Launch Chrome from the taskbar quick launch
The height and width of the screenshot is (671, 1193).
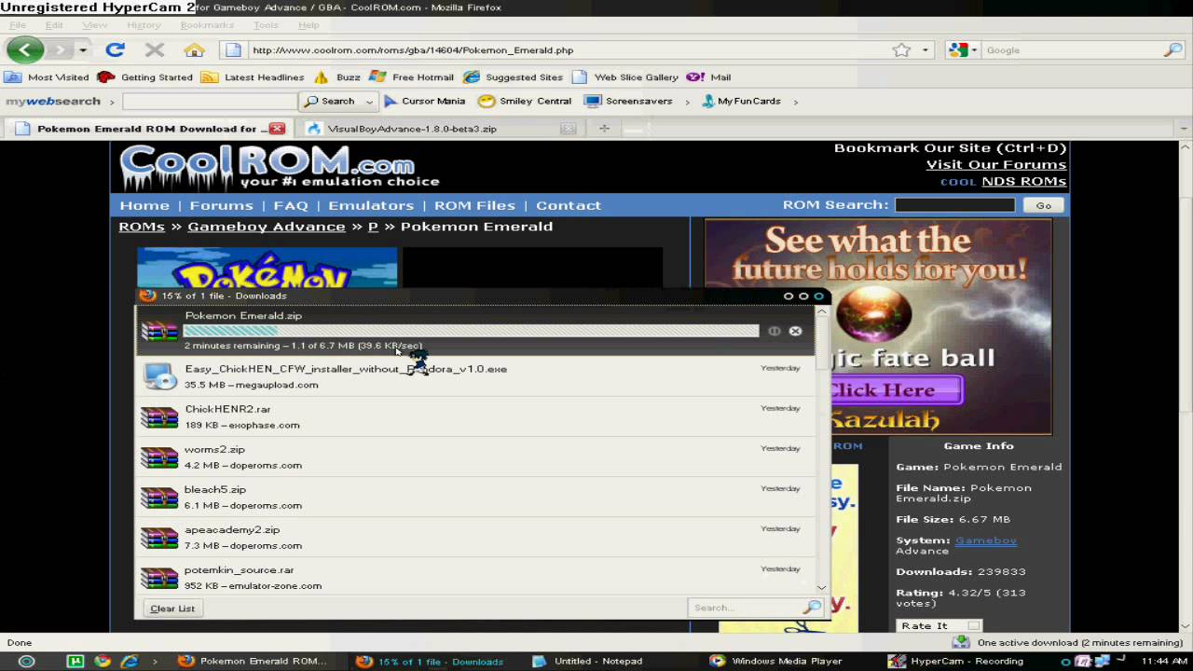point(103,661)
